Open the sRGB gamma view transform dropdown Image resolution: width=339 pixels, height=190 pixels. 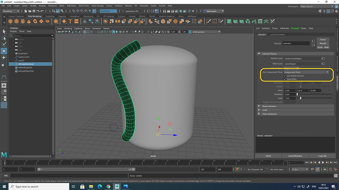click(x=206, y=32)
